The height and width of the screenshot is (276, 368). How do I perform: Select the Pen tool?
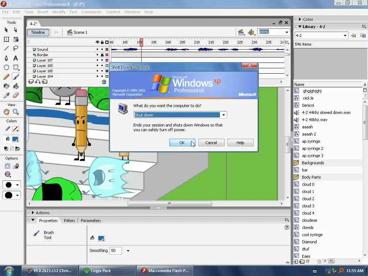pyautogui.click(x=6, y=58)
